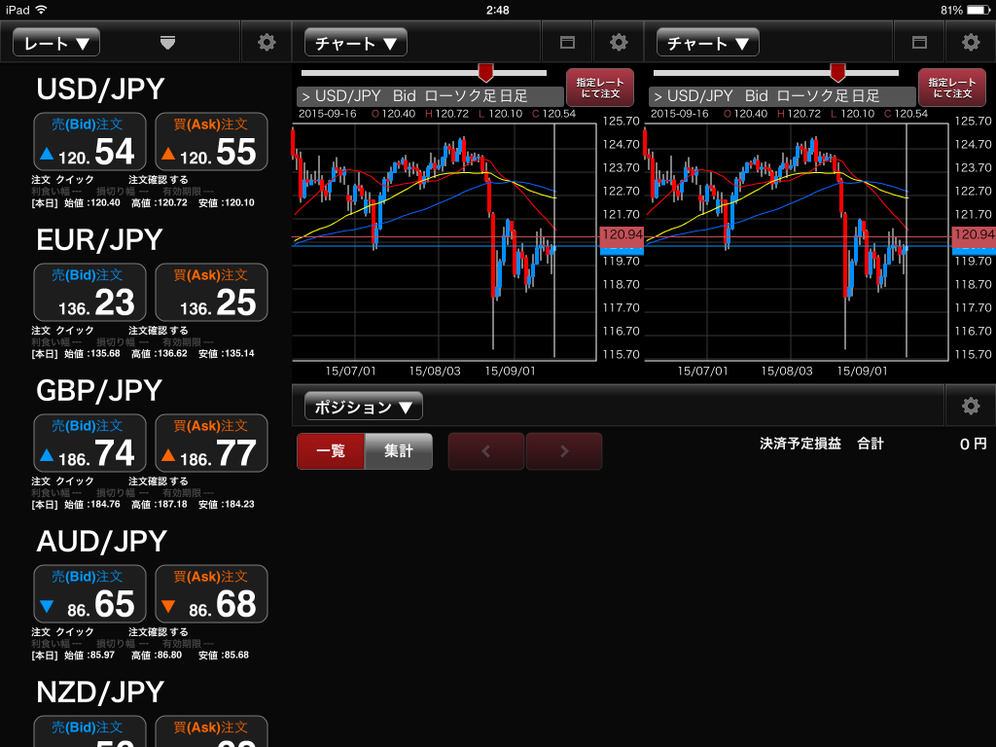Open the ポジション panel dropdown
This screenshot has height=747, width=996.
click(x=364, y=407)
